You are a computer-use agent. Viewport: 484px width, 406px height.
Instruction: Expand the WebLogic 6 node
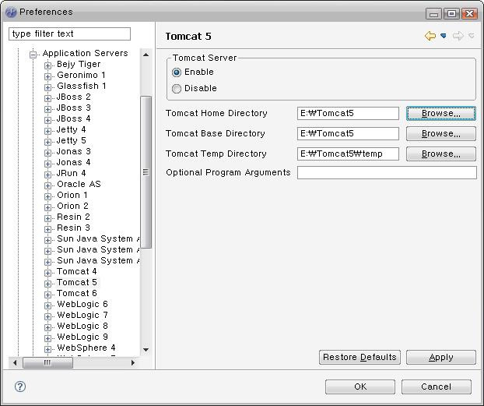(47, 305)
